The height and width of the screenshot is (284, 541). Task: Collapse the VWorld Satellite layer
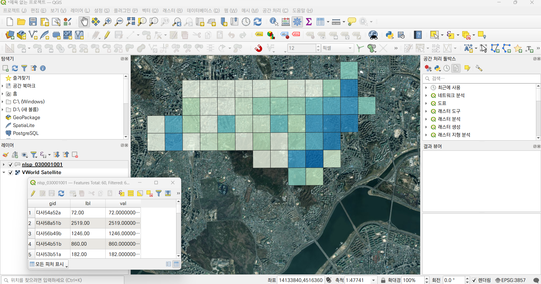pyautogui.click(x=4, y=172)
